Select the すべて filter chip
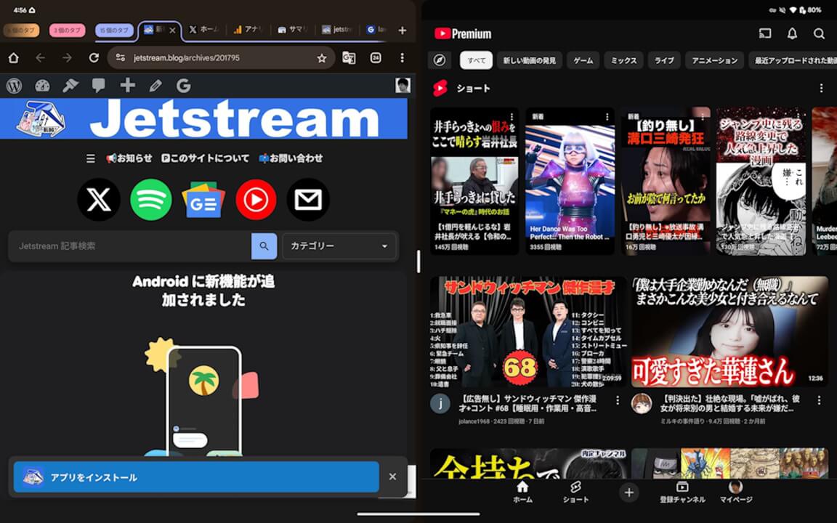Screen dimensions: 837x523 click(x=476, y=60)
